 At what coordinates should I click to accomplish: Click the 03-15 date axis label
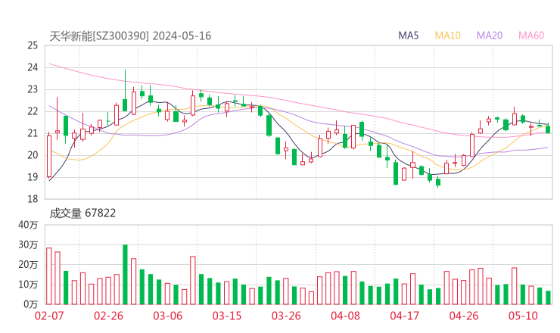(x=227, y=316)
